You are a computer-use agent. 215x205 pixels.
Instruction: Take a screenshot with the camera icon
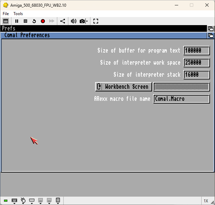(x=82, y=21)
